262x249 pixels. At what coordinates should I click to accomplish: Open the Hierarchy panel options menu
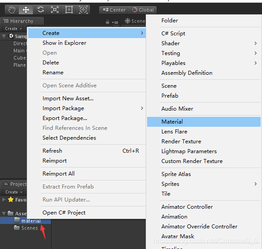tap(115, 22)
